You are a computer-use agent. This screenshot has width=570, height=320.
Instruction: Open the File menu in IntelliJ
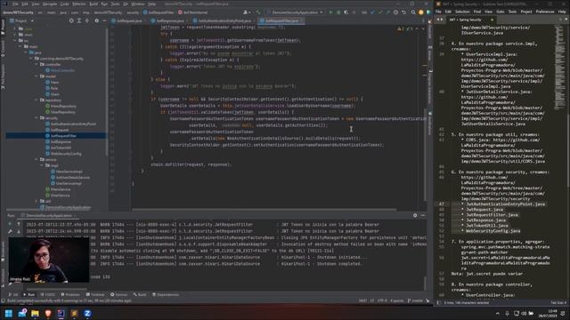tap(16, 4)
